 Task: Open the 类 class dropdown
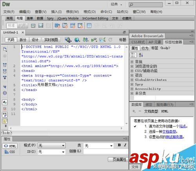tap(98, 146)
